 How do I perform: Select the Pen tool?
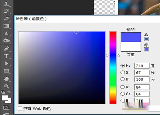[x=6, y=49]
